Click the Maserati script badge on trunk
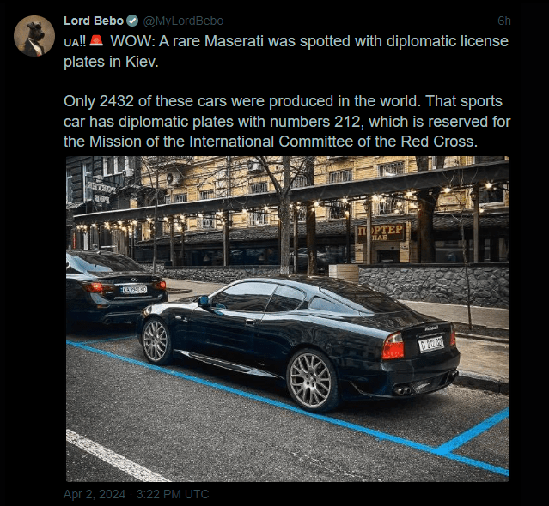Image resolution: width=549 pixels, height=506 pixels. pos(431,328)
